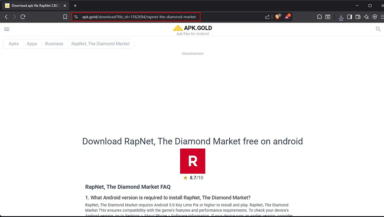The height and width of the screenshot is (217, 384).
Task: Click the address bar URL
Action: tap(139, 17)
